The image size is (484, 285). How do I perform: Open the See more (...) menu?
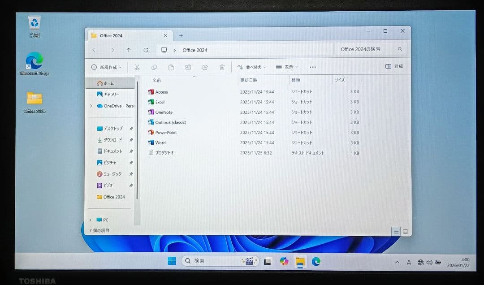pos(312,67)
